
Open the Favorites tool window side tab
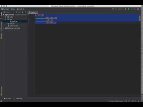(1, 91)
